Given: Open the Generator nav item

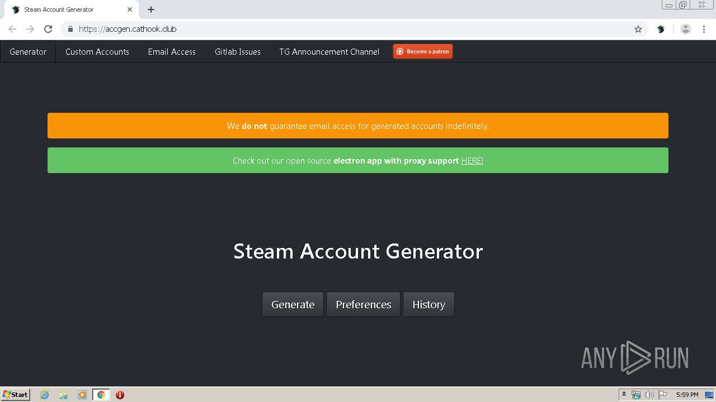Looking at the screenshot, I should click(x=28, y=51).
